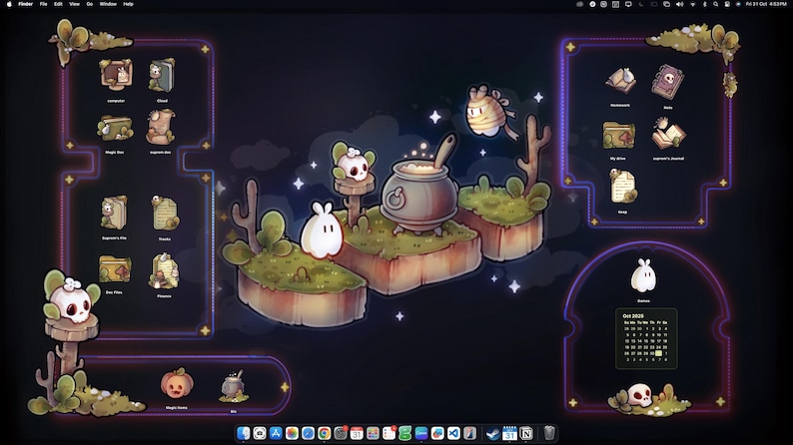This screenshot has height=445, width=793.
Task: Open the green G app in Dock
Action: tap(405, 433)
